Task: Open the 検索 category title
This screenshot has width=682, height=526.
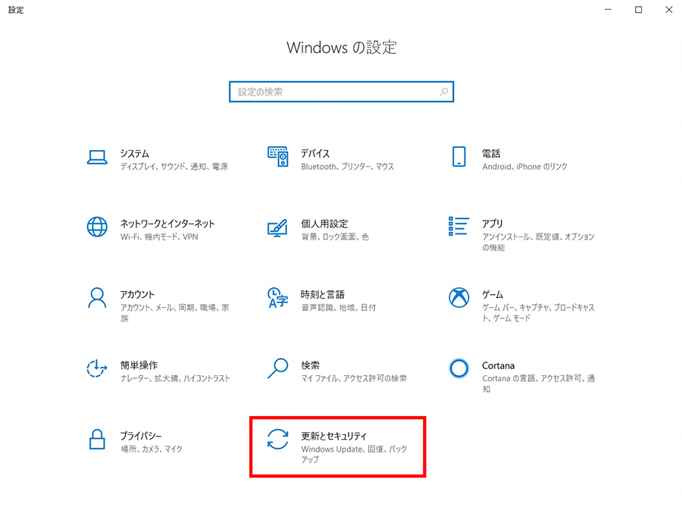Action: click(x=310, y=365)
